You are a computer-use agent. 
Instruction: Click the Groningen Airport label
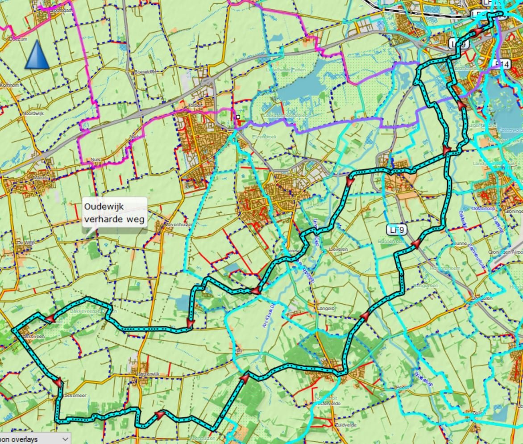pyautogui.click(x=506, y=253)
